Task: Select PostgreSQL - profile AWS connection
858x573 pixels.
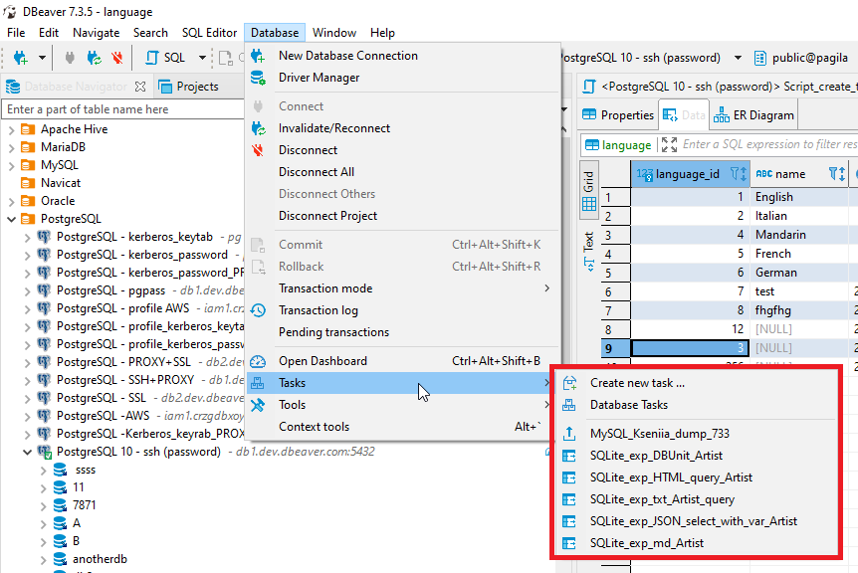Action: pos(123,308)
